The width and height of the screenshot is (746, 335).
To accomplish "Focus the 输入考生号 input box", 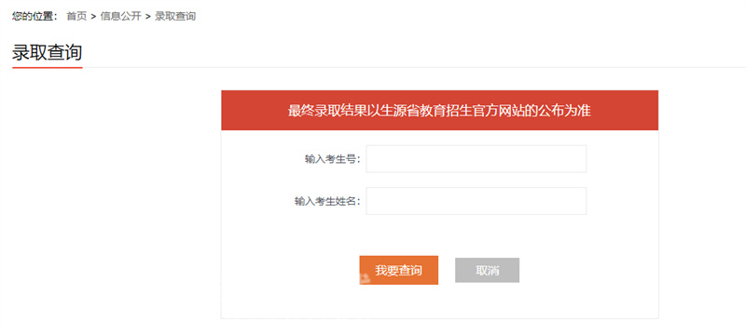I will [x=477, y=159].
